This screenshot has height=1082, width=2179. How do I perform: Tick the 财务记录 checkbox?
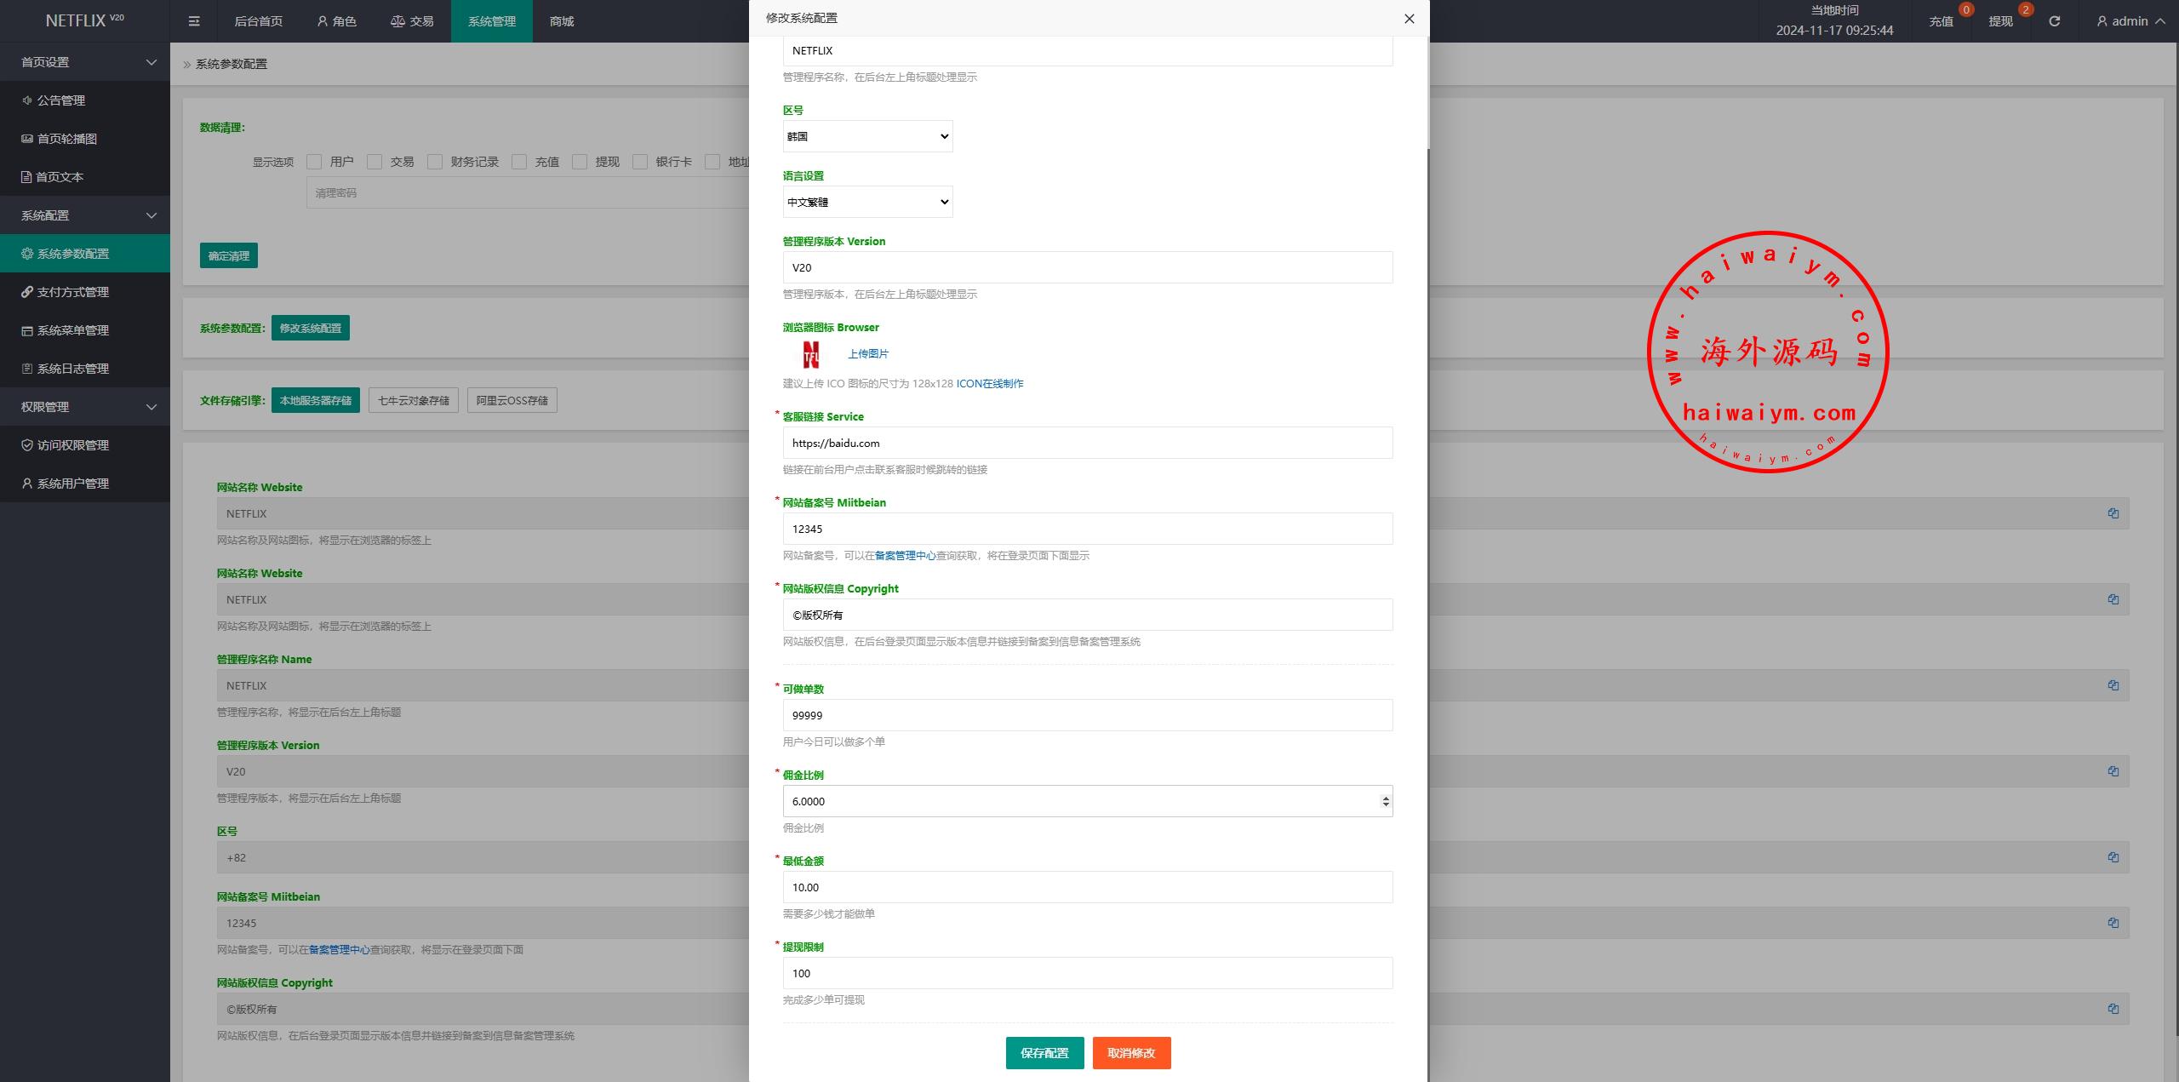click(435, 162)
